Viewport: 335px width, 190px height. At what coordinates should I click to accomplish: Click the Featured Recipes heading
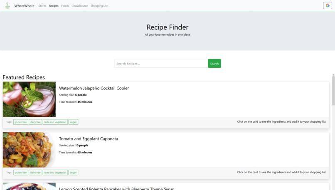coord(24,77)
